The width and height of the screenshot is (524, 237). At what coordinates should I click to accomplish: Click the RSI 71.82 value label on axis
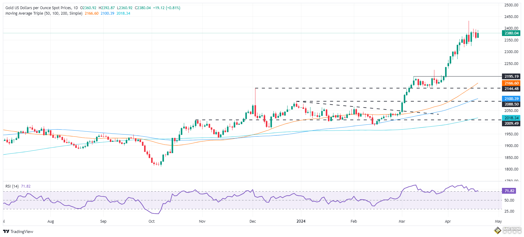pos(509,191)
